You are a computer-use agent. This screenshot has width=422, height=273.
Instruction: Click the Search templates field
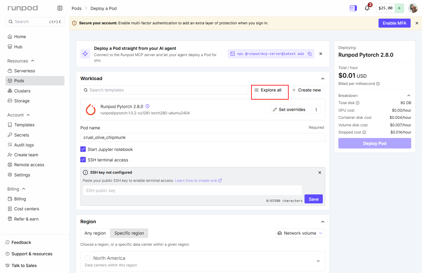click(164, 90)
